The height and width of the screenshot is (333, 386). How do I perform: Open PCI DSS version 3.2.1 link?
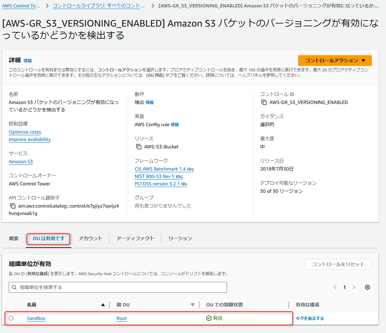click(x=157, y=184)
